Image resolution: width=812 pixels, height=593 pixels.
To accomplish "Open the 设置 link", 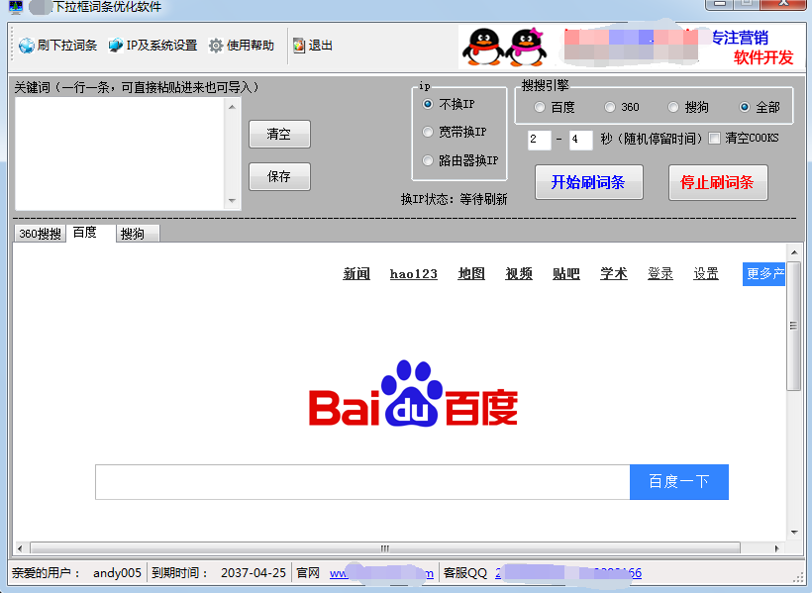I will [706, 273].
